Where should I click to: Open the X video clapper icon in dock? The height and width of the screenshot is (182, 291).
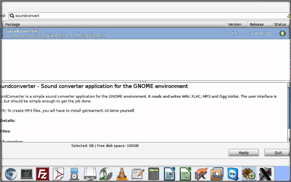point(265,174)
